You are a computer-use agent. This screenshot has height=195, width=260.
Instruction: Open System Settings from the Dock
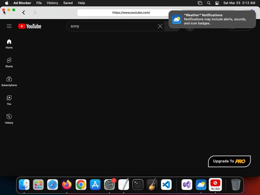pos(109,185)
